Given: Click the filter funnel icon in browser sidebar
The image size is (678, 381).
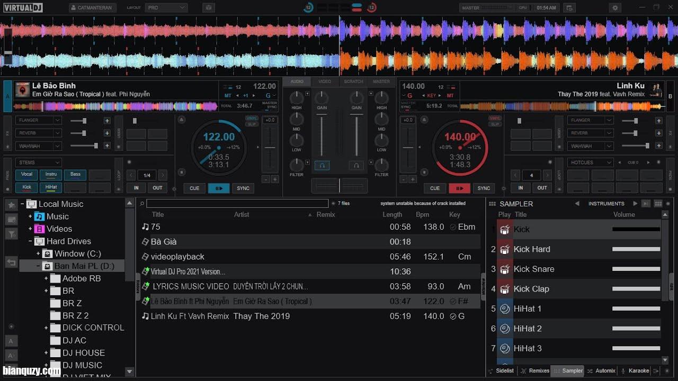Looking at the screenshot, I should (11, 233).
